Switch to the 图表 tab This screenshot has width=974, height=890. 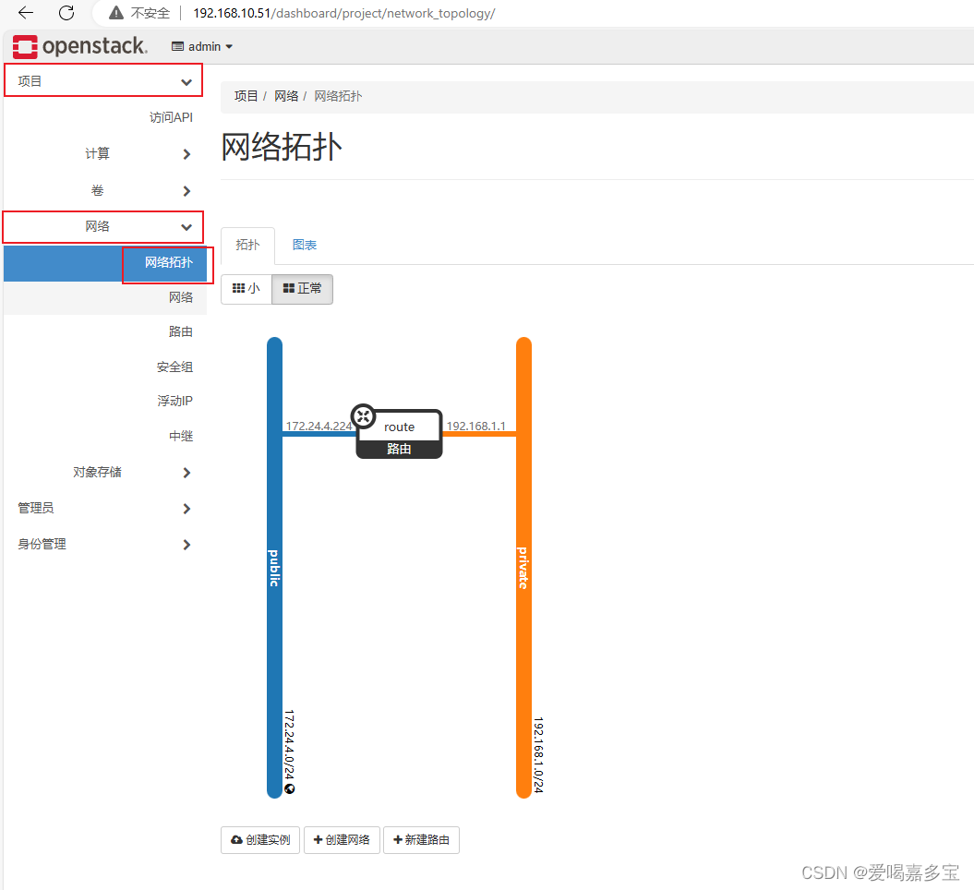[x=305, y=246]
